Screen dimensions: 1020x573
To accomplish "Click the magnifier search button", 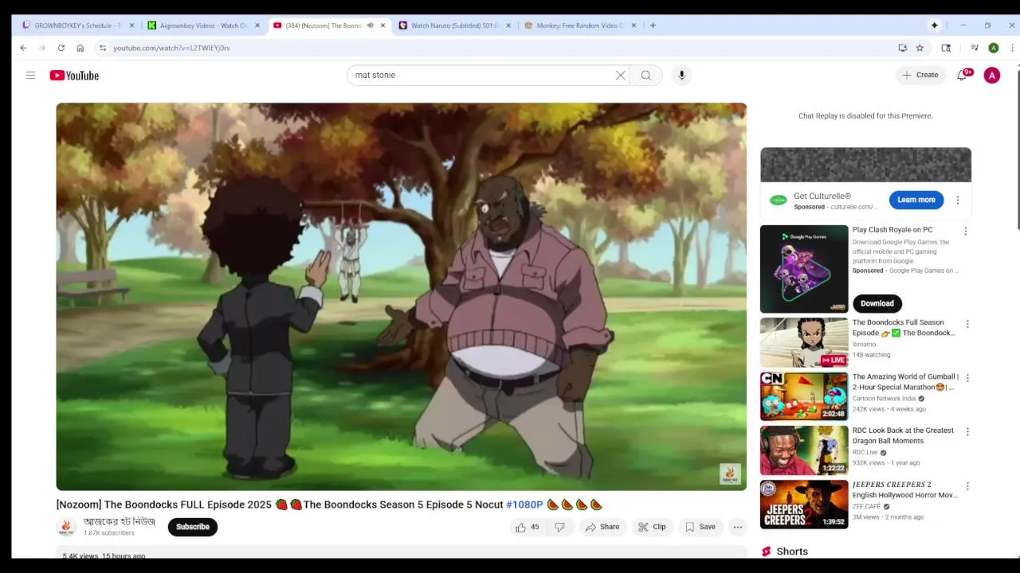I will [x=646, y=75].
